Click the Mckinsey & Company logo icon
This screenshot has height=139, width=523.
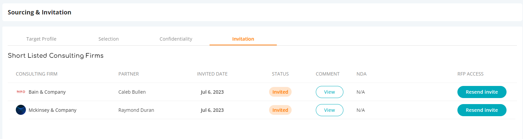click(x=21, y=110)
